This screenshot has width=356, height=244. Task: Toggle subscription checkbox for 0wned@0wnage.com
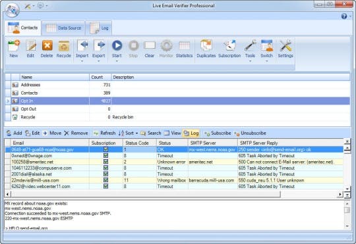click(x=105, y=155)
